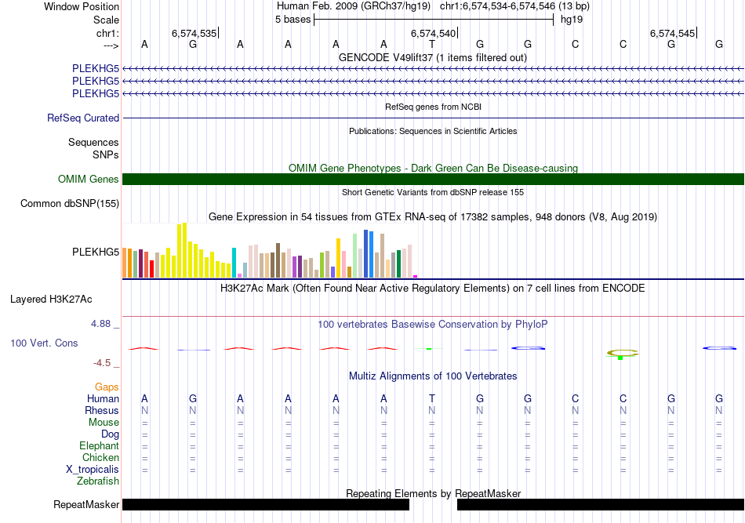Click the Zebrafish species row label
The image size is (745, 523).
click(98, 481)
